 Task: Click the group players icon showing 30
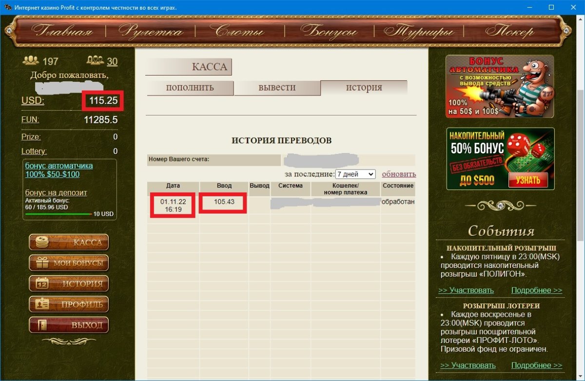95,60
